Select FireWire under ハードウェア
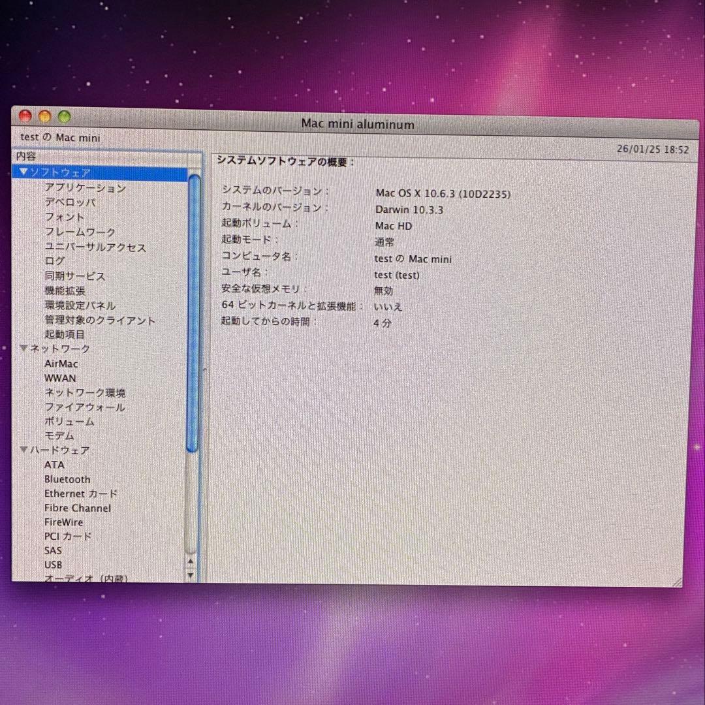This screenshot has width=705, height=705. 63,522
